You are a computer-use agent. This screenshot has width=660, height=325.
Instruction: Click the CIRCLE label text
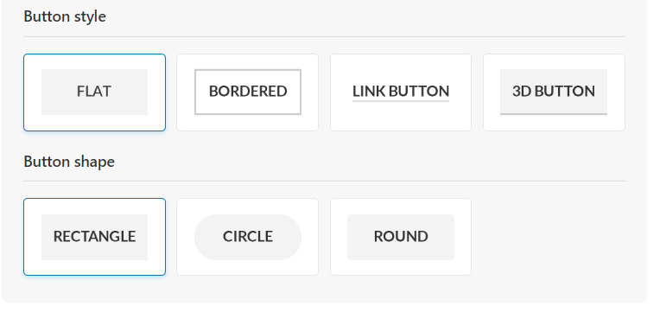coord(248,237)
